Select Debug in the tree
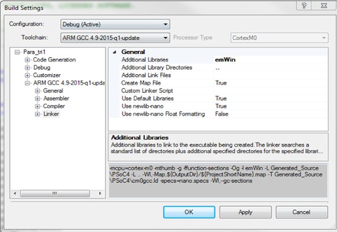Image resolution: width=337 pixels, height=232 pixels. pos(42,67)
